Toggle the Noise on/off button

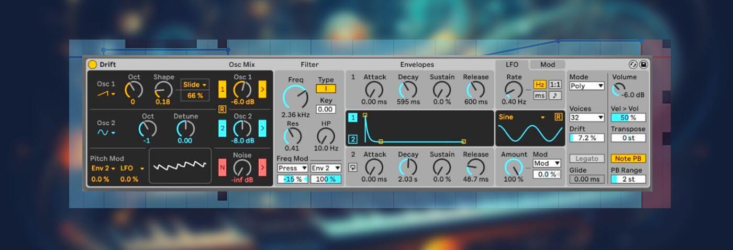point(223,168)
